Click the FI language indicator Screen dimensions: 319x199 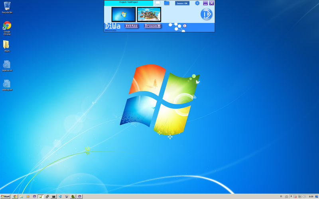pos(281,196)
